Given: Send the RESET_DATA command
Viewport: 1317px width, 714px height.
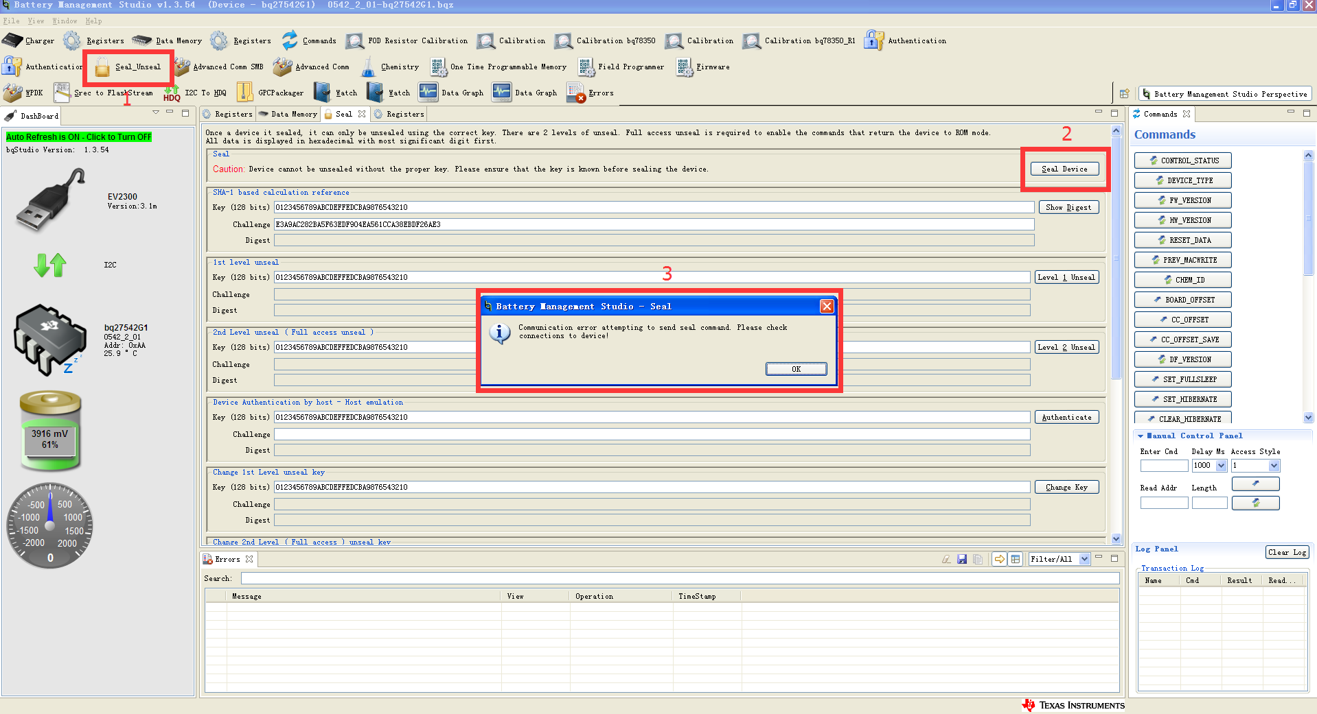Looking at the screenshot, I should pos(1182,240).
